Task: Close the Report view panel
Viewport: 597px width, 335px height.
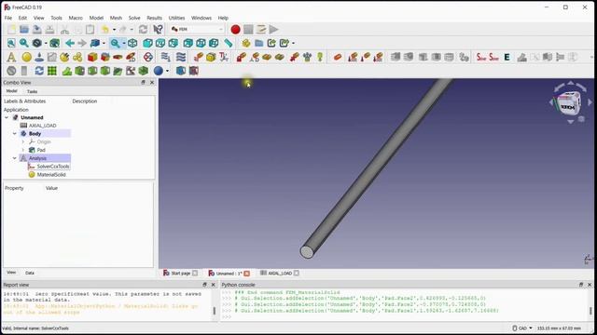Action: point(214,285)
